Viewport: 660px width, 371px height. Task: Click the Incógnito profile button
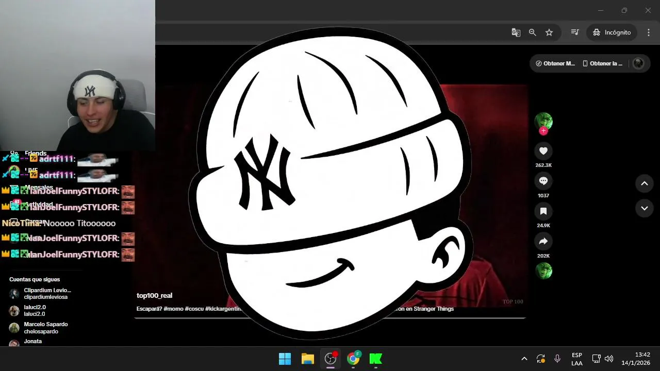click(612, 32)
